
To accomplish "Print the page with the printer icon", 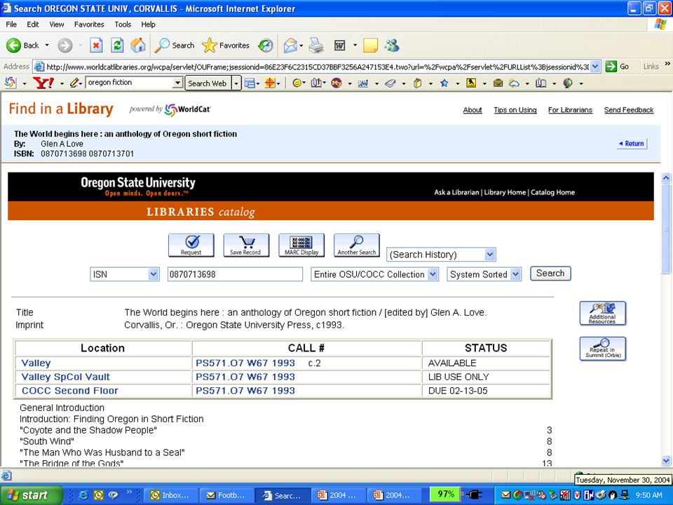I will click(x=316, y=45).
